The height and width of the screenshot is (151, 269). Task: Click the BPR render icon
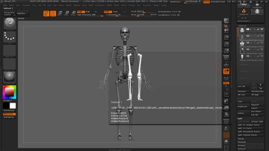(226, 21)
